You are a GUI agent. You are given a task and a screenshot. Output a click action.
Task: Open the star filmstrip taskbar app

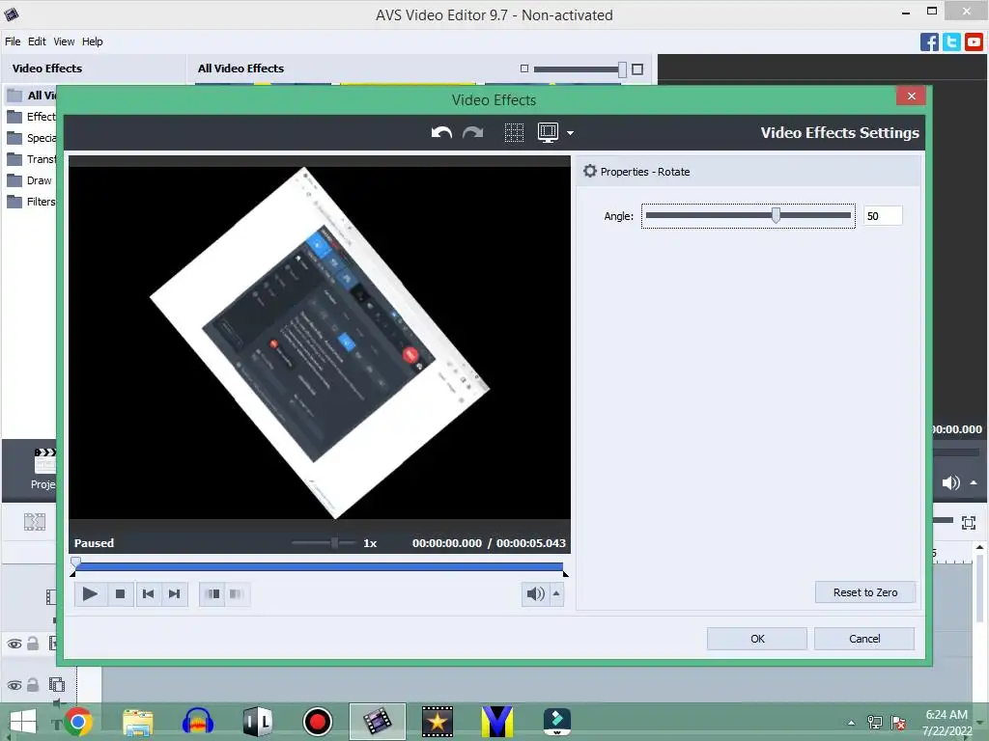click(x=438, y=722)
